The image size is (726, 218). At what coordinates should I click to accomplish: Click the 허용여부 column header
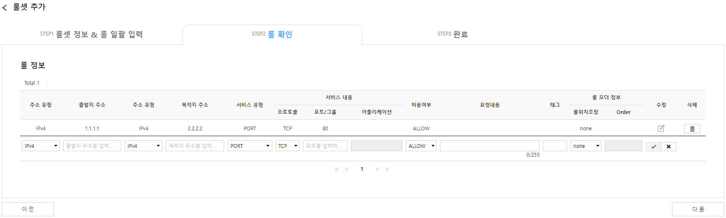(421, 105)
